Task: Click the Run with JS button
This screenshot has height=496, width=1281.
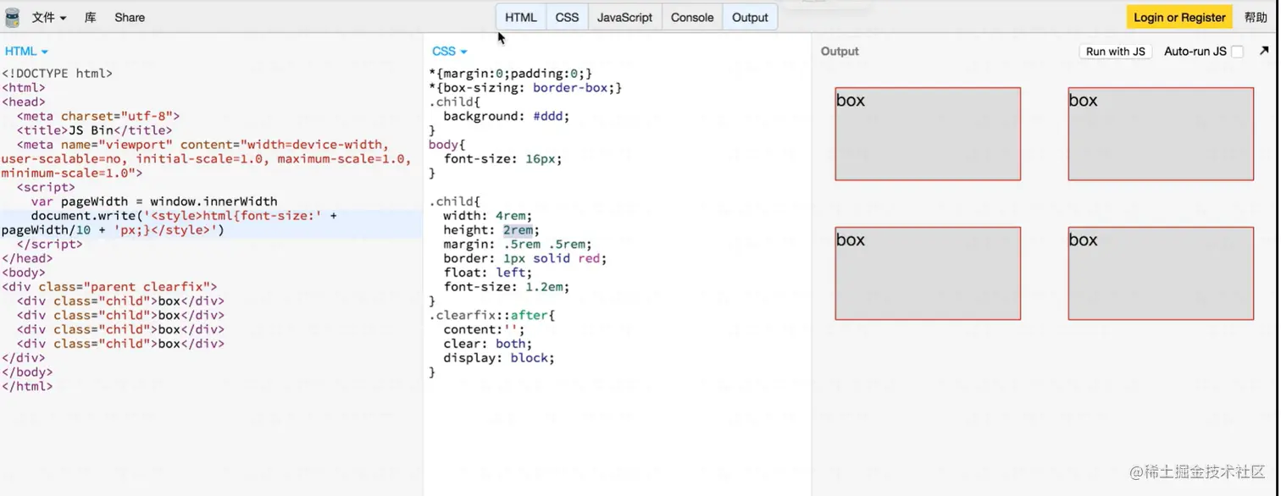Action: (1115, 52)
